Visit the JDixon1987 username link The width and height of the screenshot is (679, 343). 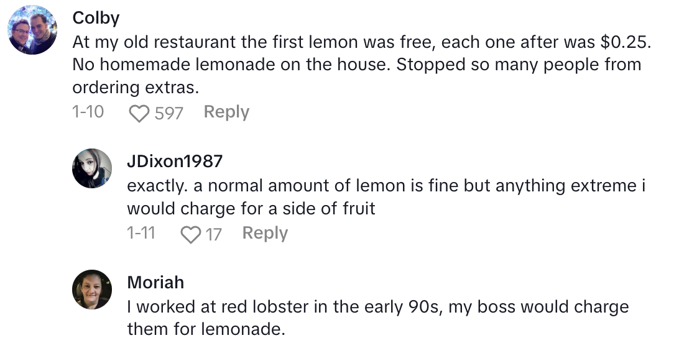175,162
